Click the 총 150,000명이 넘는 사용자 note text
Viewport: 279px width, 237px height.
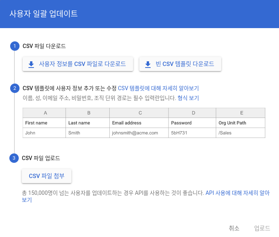pyautogui.click(x=113, y=193)
